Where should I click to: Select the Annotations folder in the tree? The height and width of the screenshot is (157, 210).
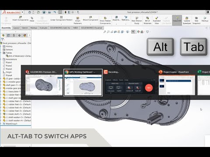10,59
